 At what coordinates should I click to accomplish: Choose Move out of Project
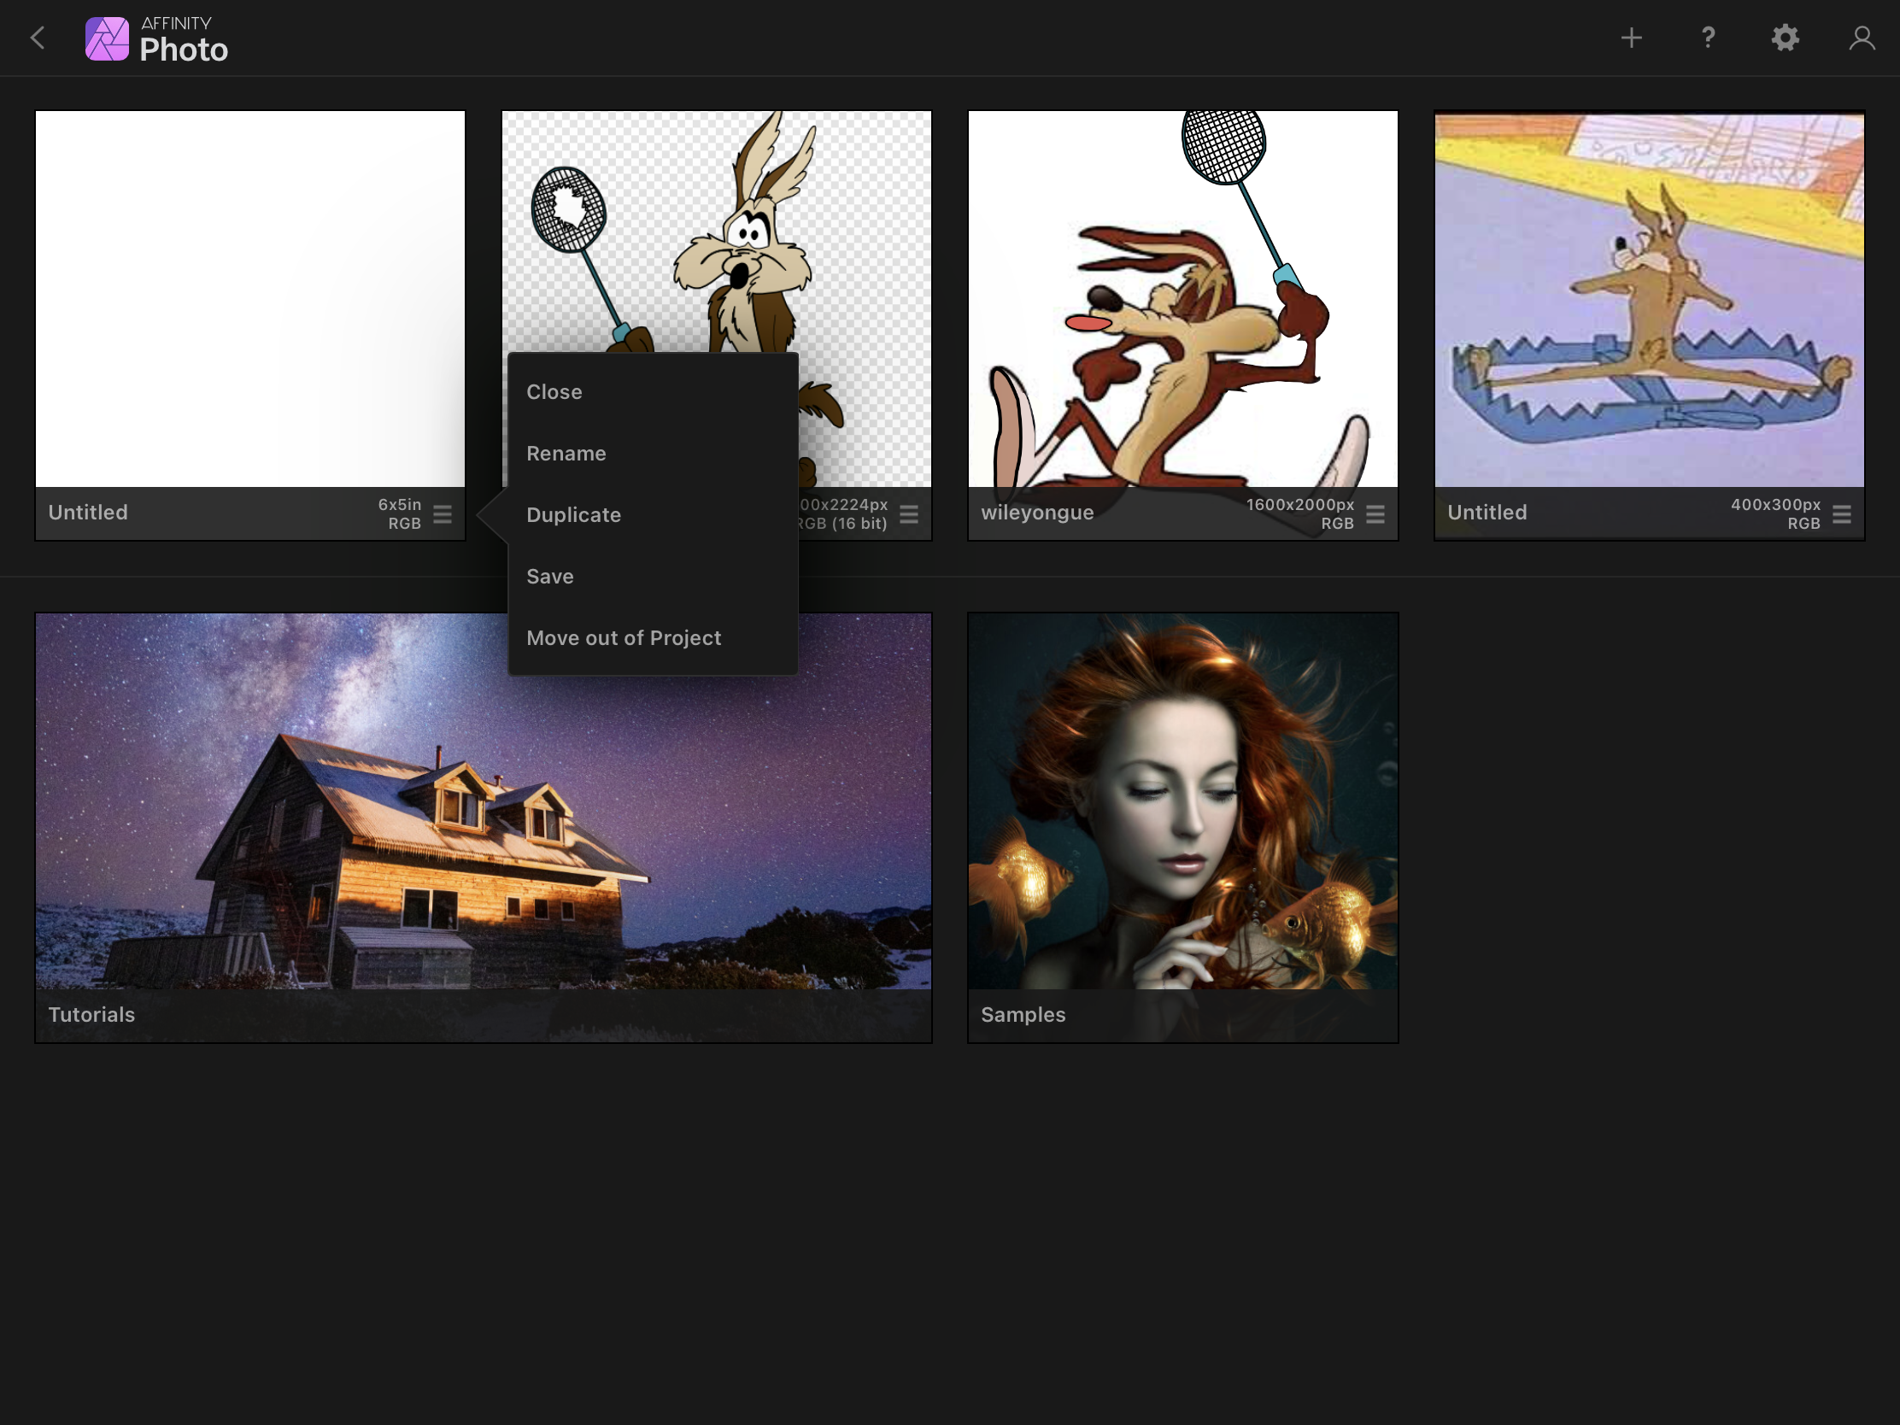[x=653, y=638]
